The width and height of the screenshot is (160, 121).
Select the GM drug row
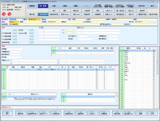click(x=138, y=65)
